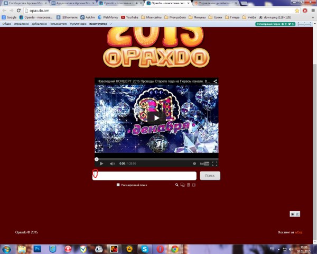Expand the Учеба bookmark folder
The width and height of the screenshot is (317, 254).
click(x=249, y=17)
